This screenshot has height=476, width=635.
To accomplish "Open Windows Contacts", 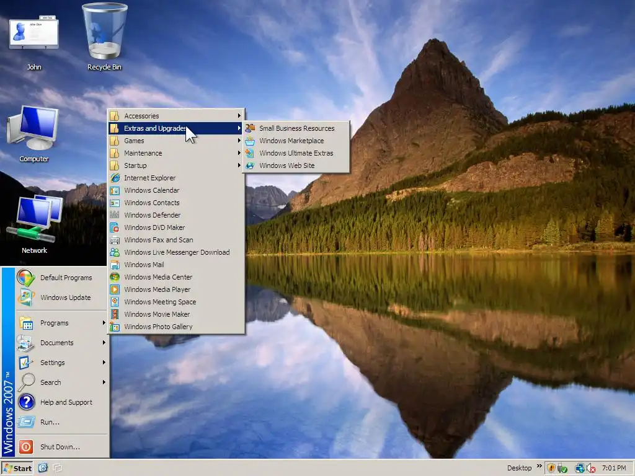I will (177, 203).
